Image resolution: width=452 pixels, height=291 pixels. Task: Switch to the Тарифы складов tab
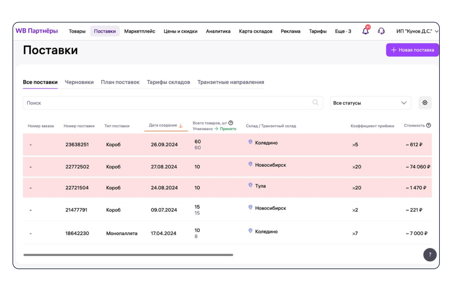point(168,82)
